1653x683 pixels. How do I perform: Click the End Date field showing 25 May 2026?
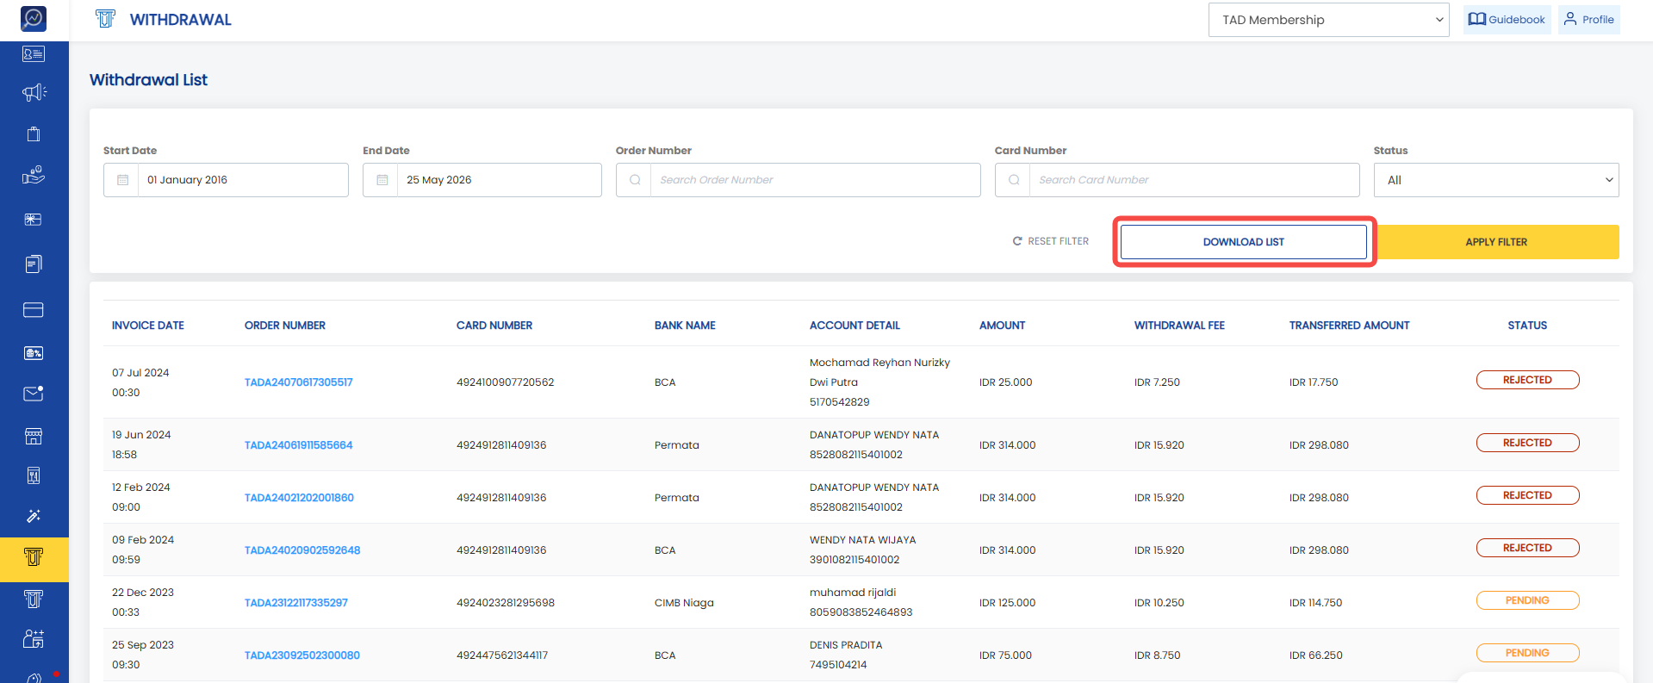482,180
